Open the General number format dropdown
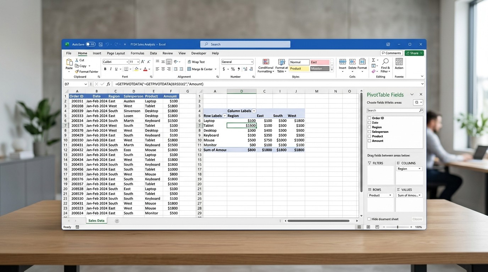The image size is (488, 272). [x=251, y=62]
